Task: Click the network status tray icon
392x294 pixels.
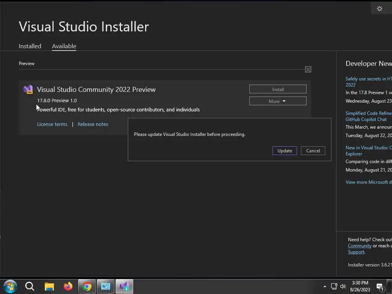Action: (x=334, y=286)
